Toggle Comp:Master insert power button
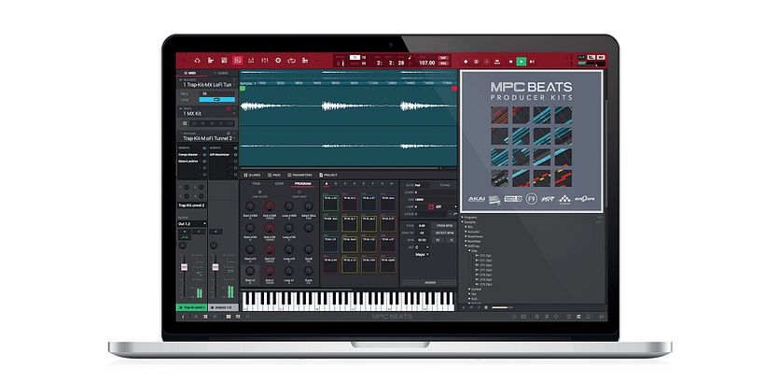Image resolution: width=765 pixels, height=382 pixels. pyautogui.click(x=204, y=154)
